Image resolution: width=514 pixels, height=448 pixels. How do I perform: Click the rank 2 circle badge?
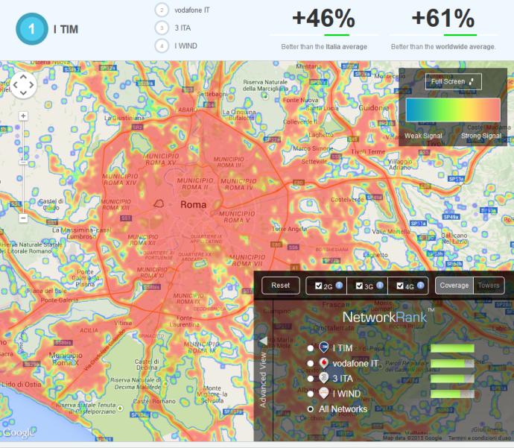[162, 10]
